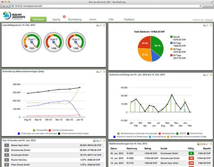Image resolution: width=214 pixels, height=167 pixels.
Task: Click the Run My Accounts logo
Action: coord(14,16)
